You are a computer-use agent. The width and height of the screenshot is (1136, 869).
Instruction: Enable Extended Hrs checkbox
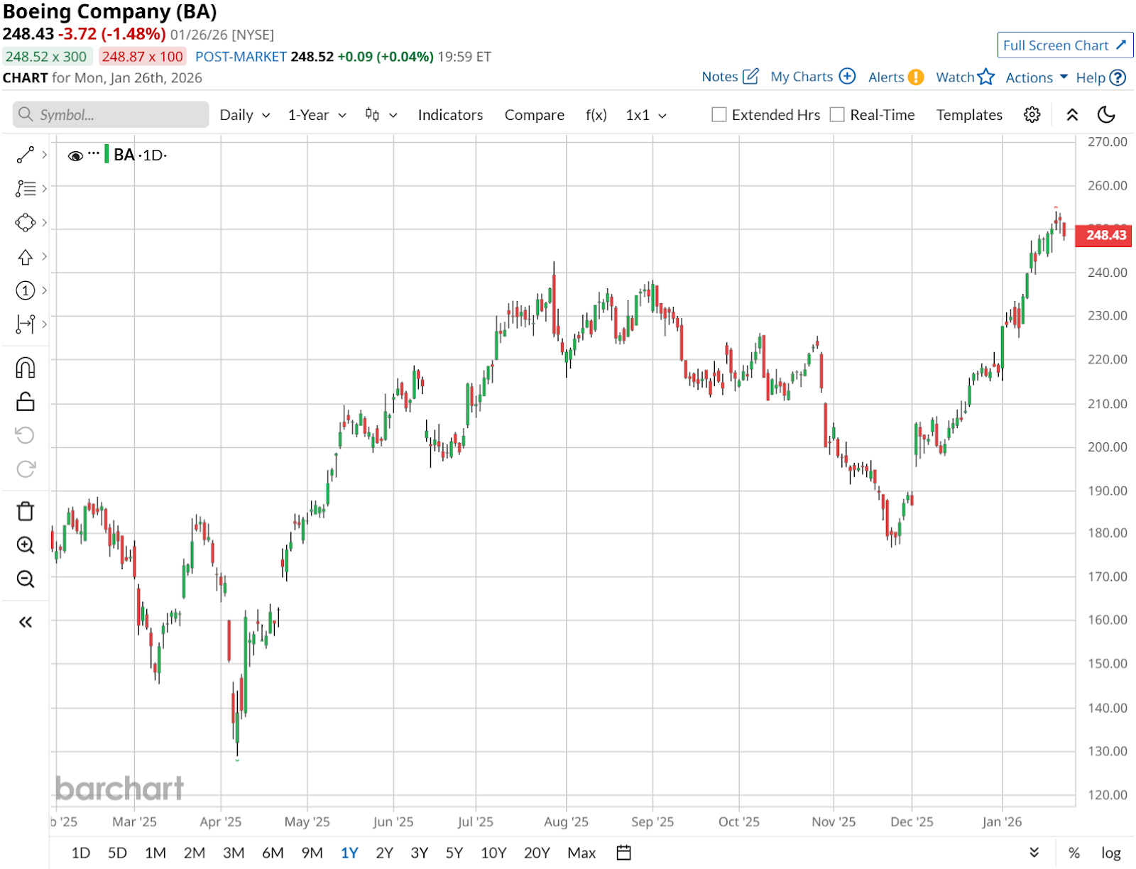[x=719, y=115]
